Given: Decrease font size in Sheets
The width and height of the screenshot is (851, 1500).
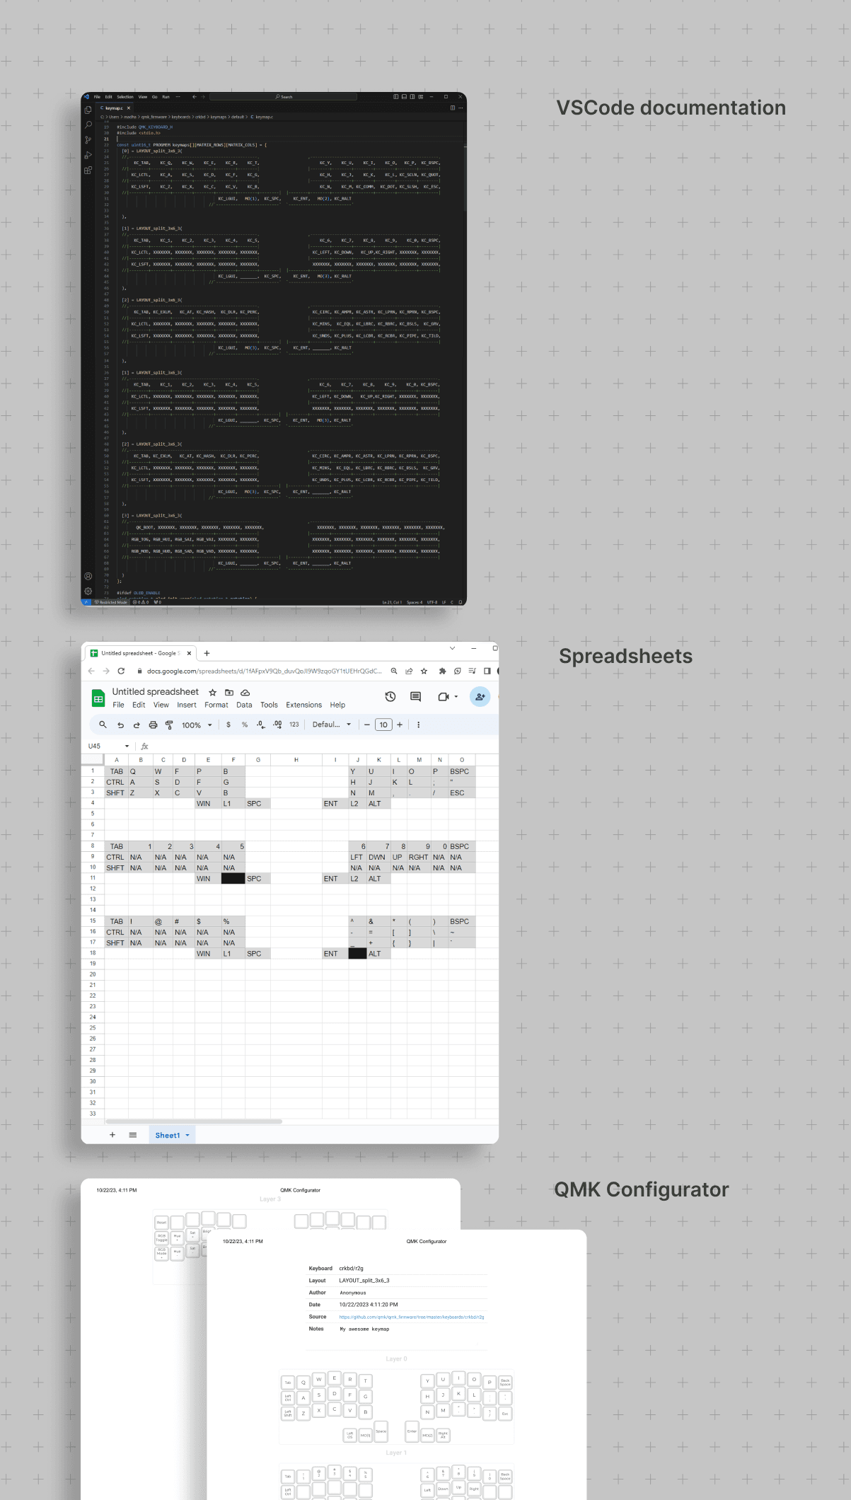Looking at the screenshot, I should 367,725.
